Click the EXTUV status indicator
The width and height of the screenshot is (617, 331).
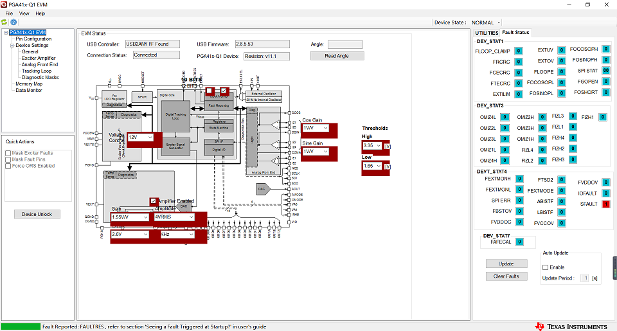(562, 50)
